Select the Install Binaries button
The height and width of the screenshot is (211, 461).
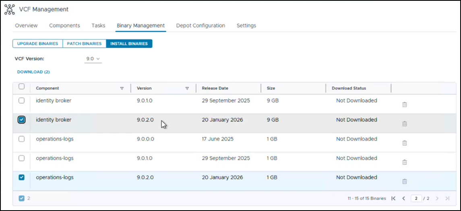point(129,43)
